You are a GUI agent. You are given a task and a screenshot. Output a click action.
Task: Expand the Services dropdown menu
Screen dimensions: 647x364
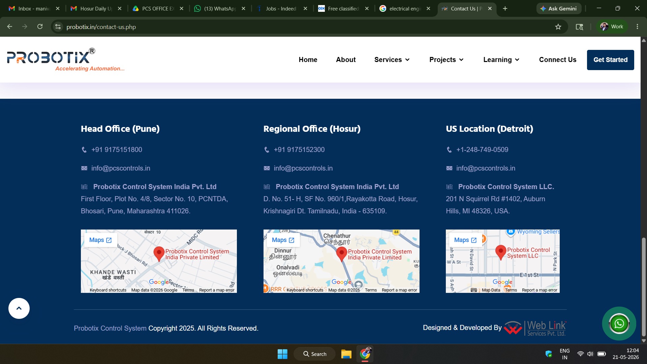pyautogui.click(x=392, y=60)
